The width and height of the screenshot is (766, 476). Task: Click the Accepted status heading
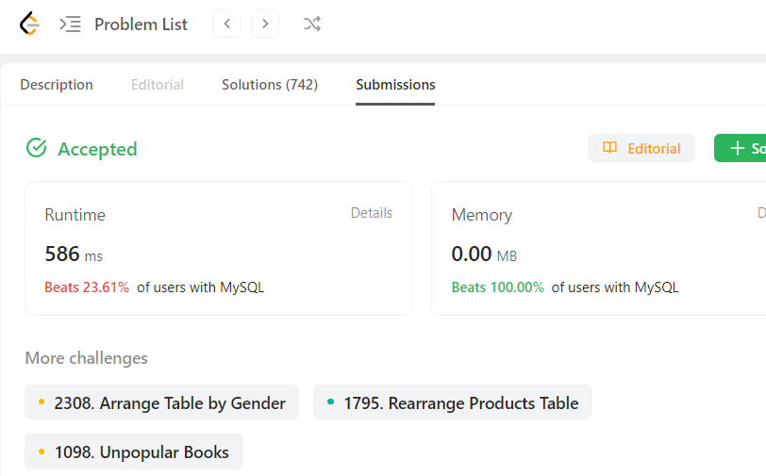97,149
